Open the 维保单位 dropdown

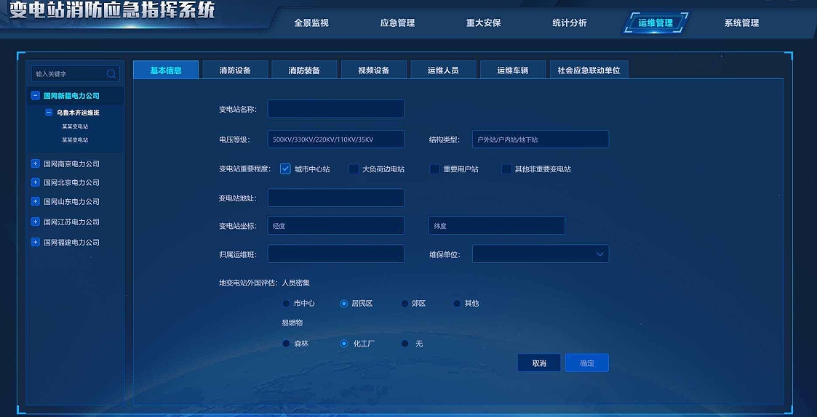coord(541,254)
